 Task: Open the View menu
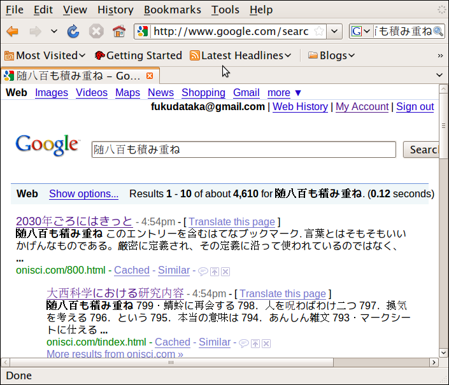click(x=75, y=10)
